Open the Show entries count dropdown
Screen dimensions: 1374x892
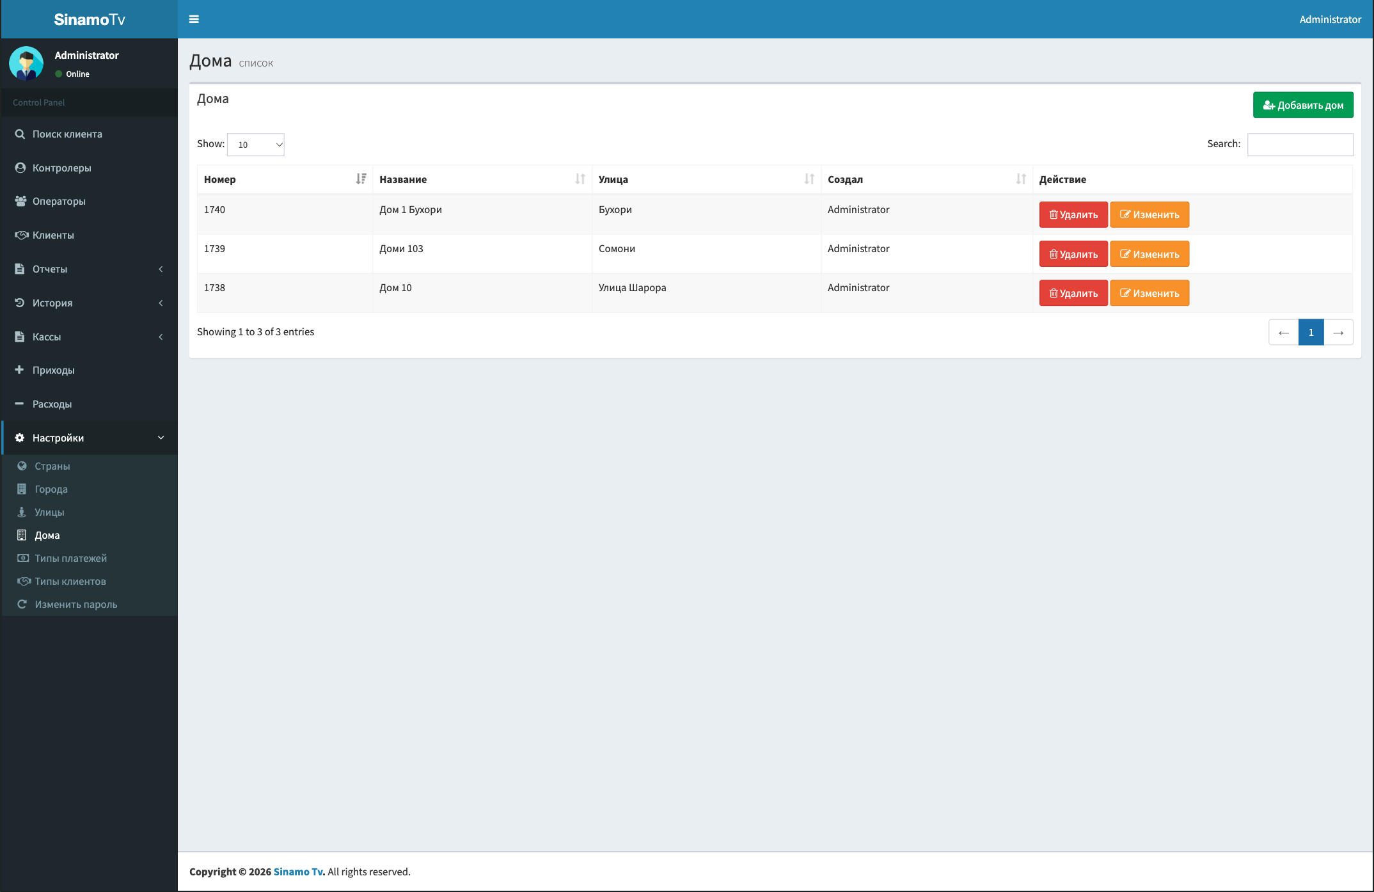pos(256,145)
